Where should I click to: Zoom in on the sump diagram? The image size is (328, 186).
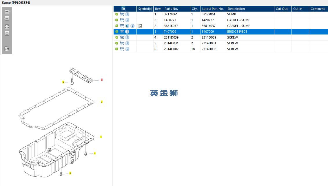pyautogui.click(x=7, y=12)
